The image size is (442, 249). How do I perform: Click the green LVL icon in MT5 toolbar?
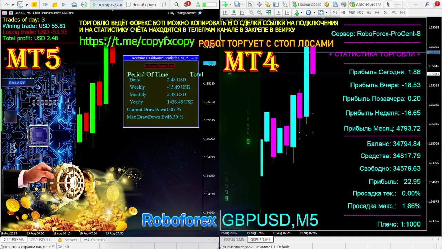click(x=198, y=4)
